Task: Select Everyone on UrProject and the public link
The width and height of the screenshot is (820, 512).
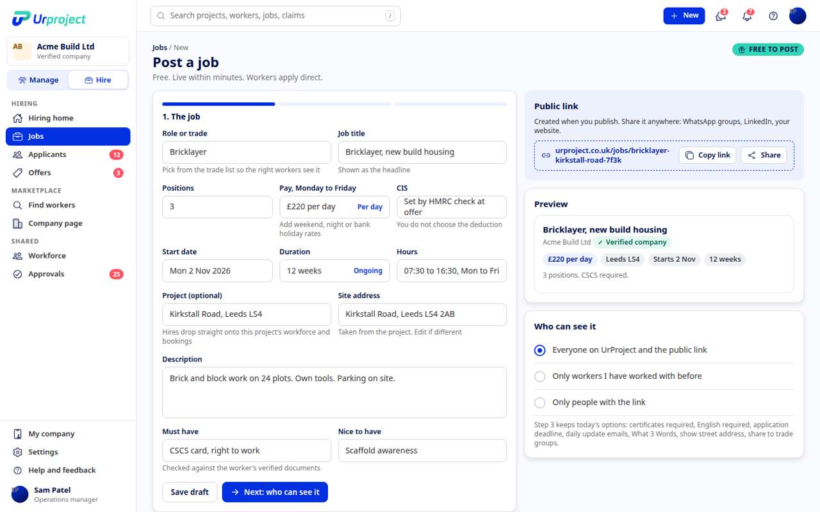Action: (x=664, y=350)
